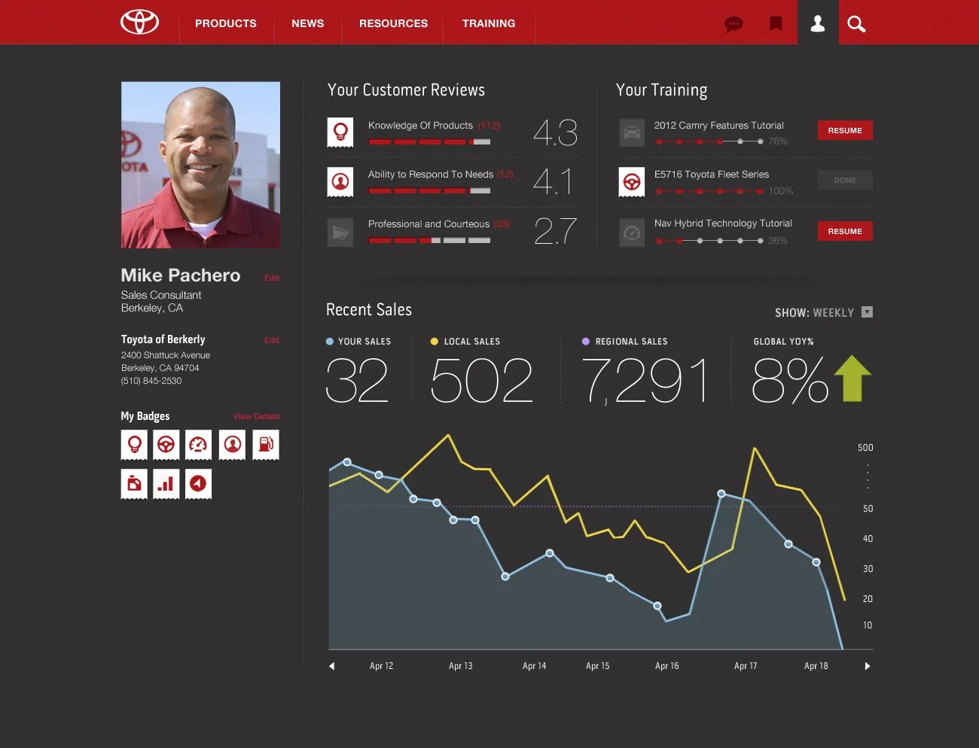Screen dimensions: 979x748
Task: Click Edit next to Toyota of Berkerly
Action: 272,340
